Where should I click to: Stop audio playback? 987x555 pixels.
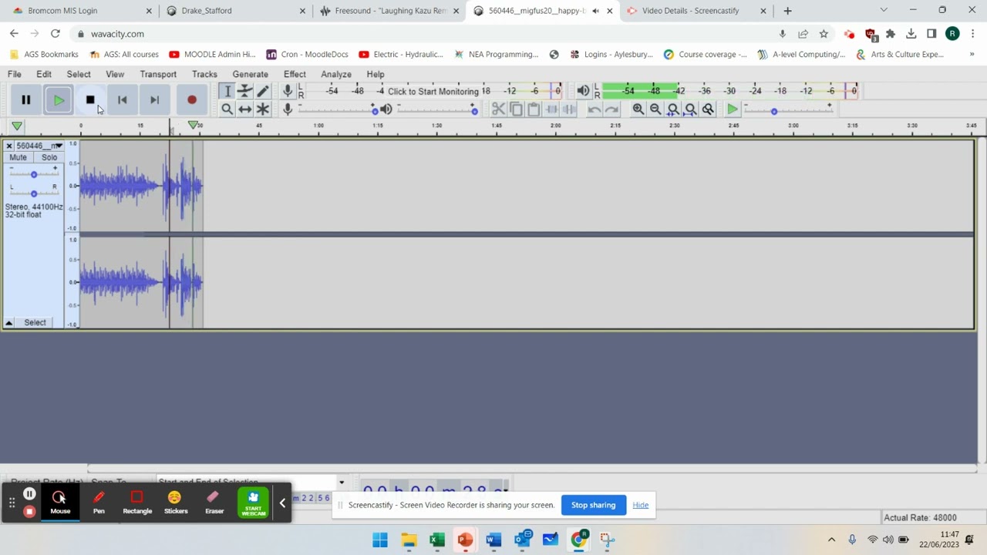90,99
